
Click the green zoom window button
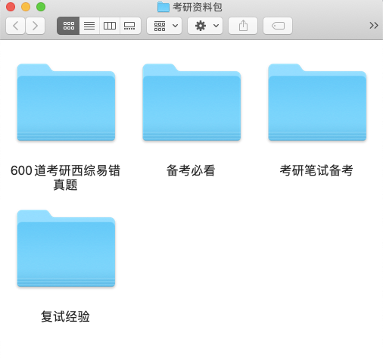[41, 7]
